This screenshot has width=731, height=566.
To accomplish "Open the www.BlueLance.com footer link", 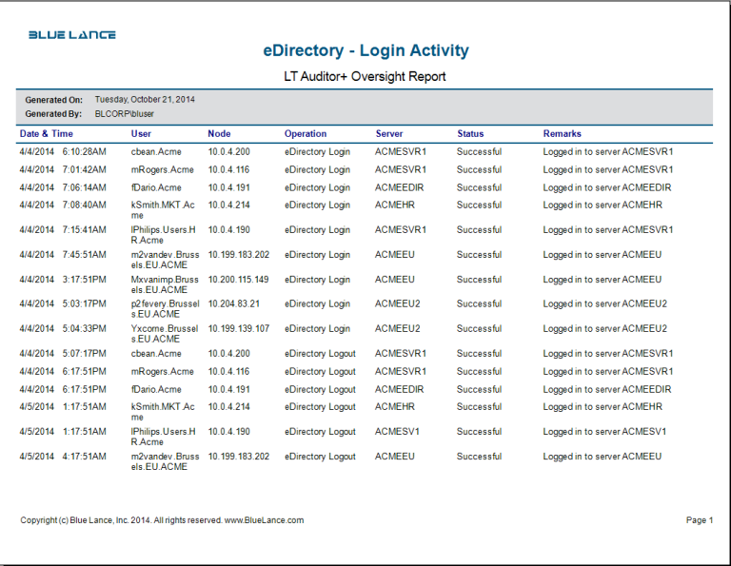I will (264, 520).
